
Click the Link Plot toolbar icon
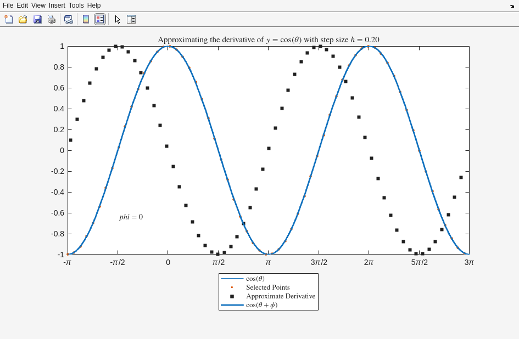[68, 19]
